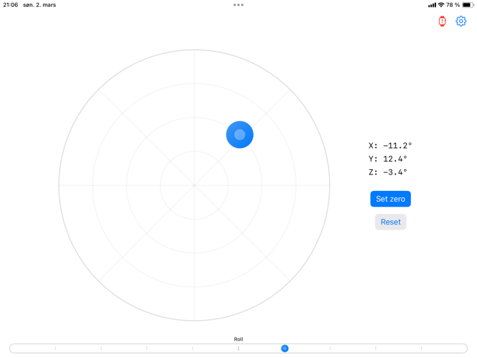Select the Z: -3.4° reading

coord(388,173)
